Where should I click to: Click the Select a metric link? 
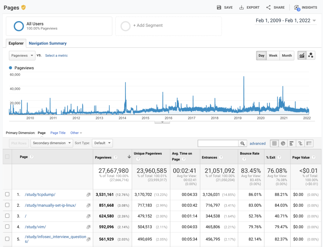point(56,55)
